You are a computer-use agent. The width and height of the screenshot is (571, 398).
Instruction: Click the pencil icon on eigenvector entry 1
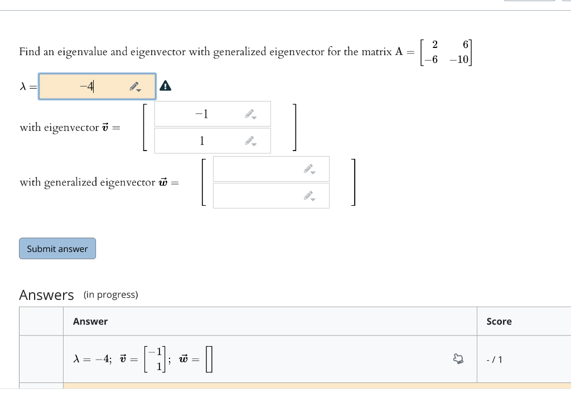point(249,140)
